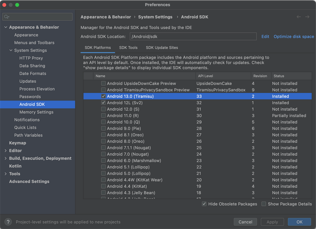
Task: Check Android TiramisuPrivacySandbox Preview checkbox
Action: point(103,90)
